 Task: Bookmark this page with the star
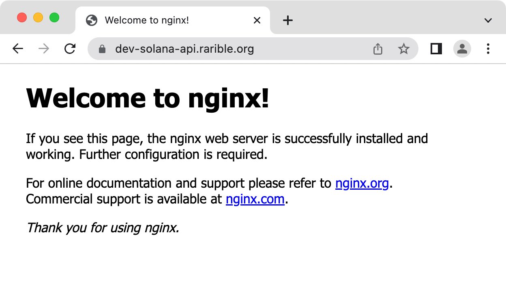(403, 49)
